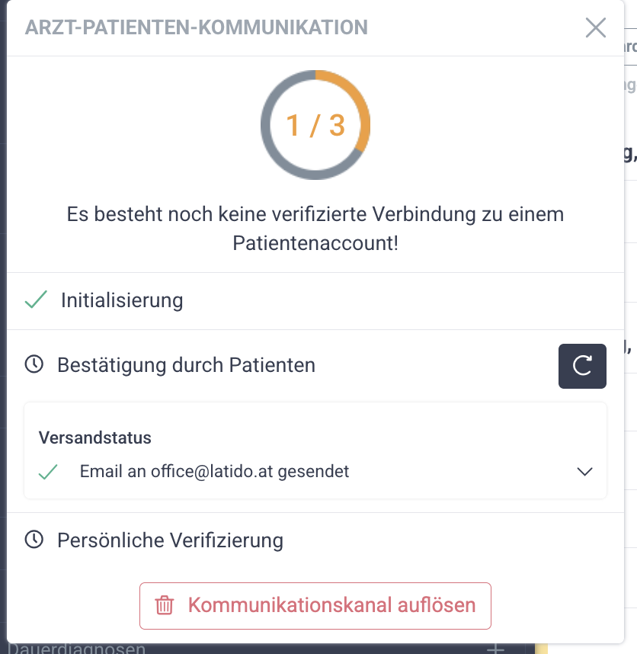Viewport: 637px width, 654px height.
Task: Click the 1 / 3 progress text
Action: [315, 125]
